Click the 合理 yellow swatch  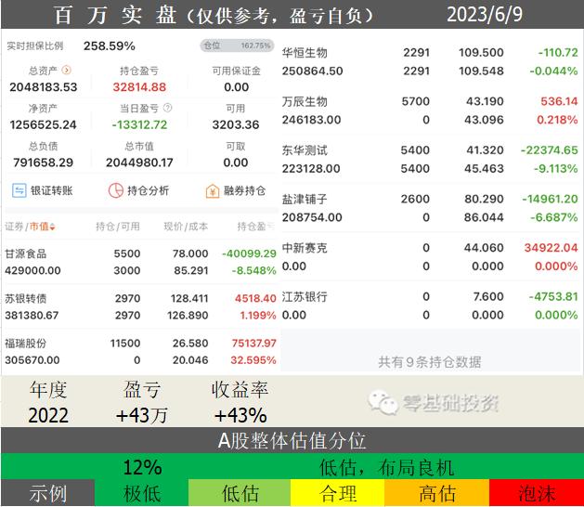(337, 493)
